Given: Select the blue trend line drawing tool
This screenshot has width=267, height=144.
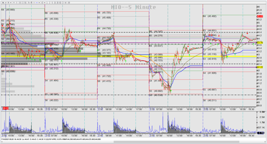Looking at the screenshot, I should [37, 3].
